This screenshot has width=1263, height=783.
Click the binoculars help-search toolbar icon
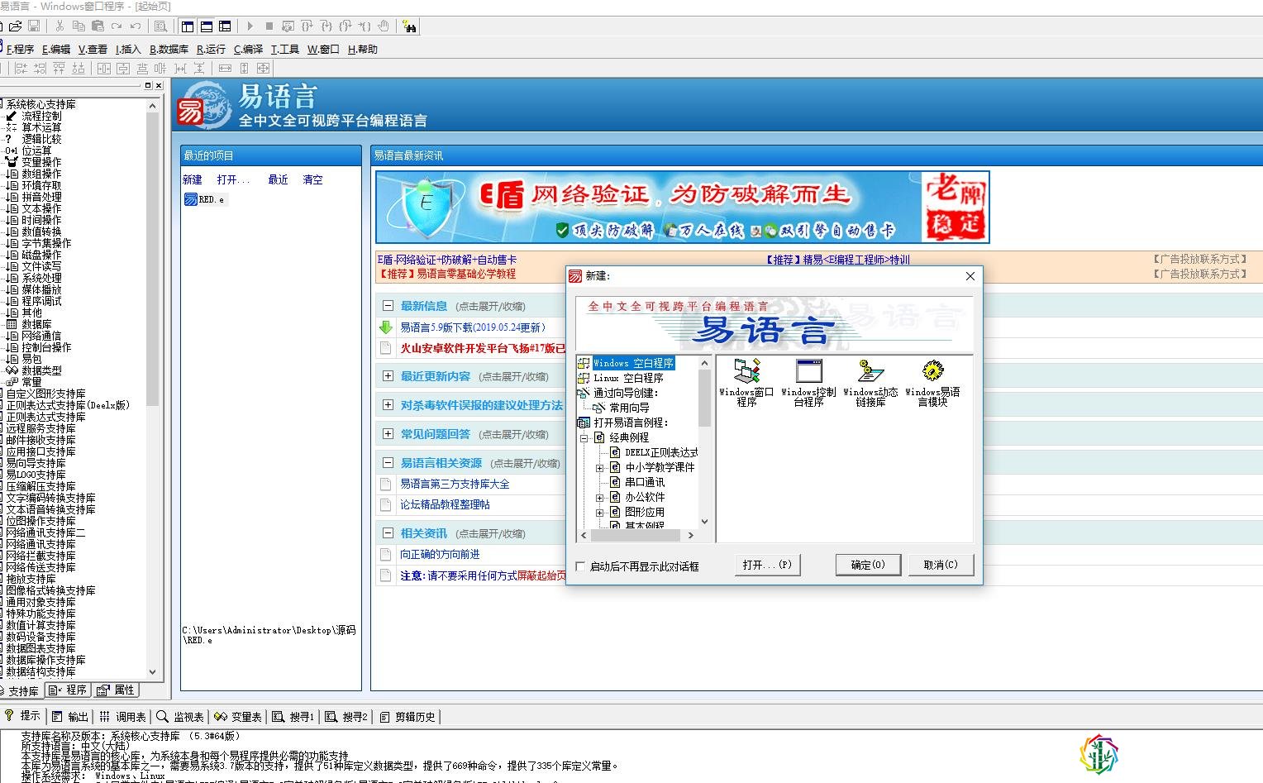(x=409, y=26)
